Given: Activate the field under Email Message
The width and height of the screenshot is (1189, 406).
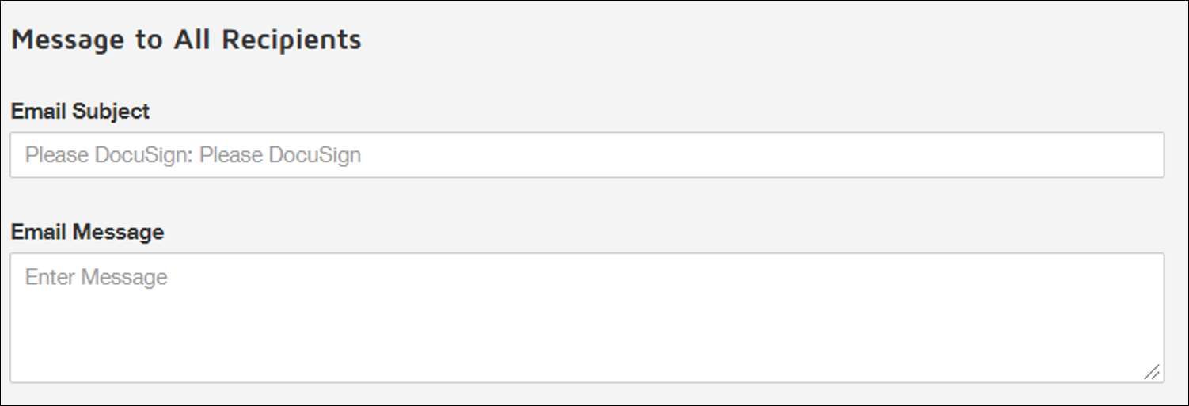Looking at the screenshot, I should tap(587, 318).
